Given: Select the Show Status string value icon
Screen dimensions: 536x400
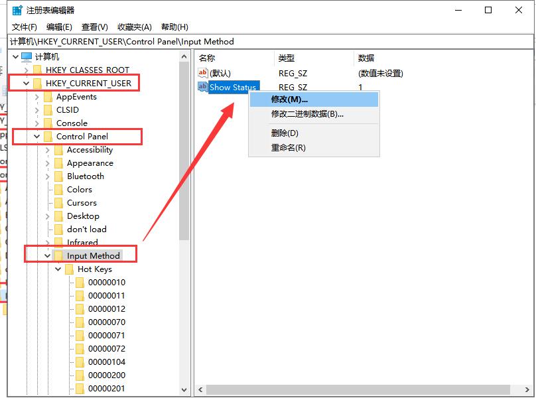Looking at the screenshot, I should point(203,87).
